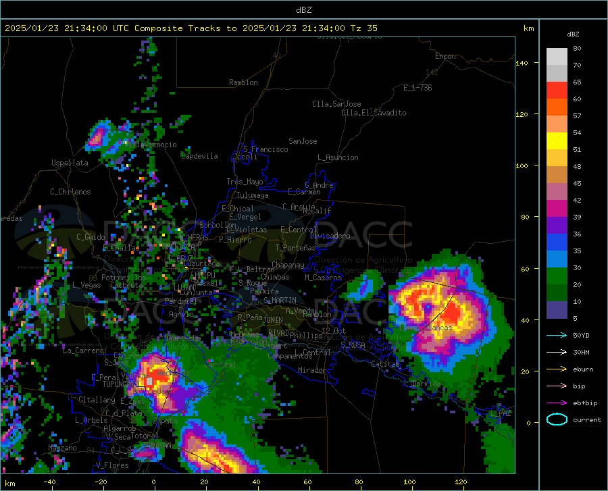Click the red storm core right of Ramblon, east cell
608x491 pixels.
coord(451,313)
